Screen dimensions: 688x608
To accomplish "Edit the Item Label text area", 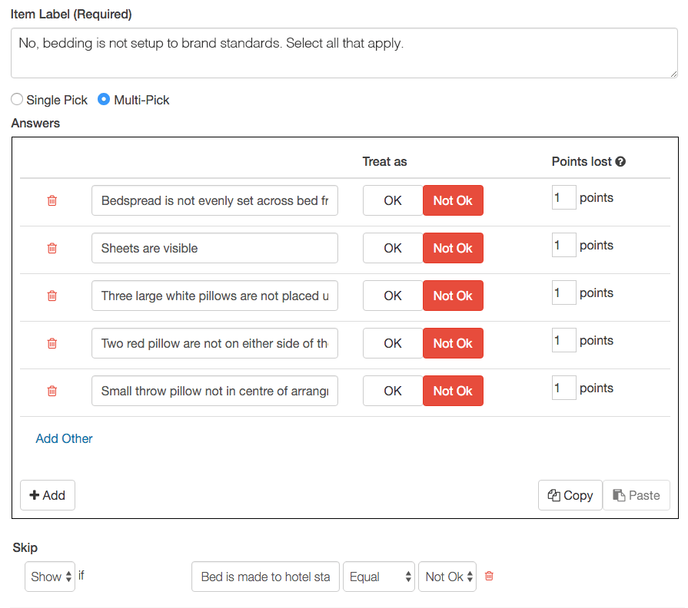I will point(344,53).
